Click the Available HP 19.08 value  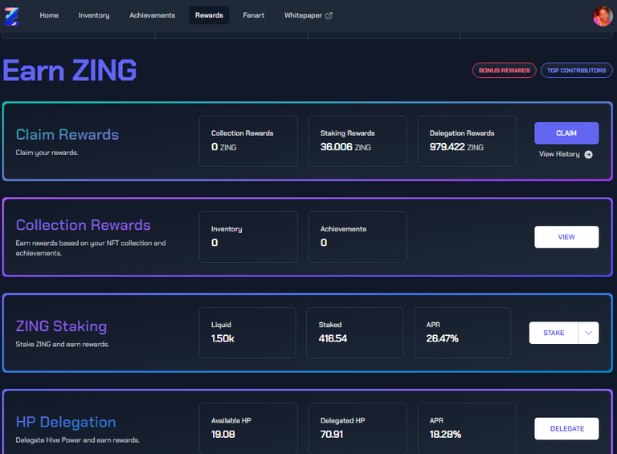[x=223, y=435]
